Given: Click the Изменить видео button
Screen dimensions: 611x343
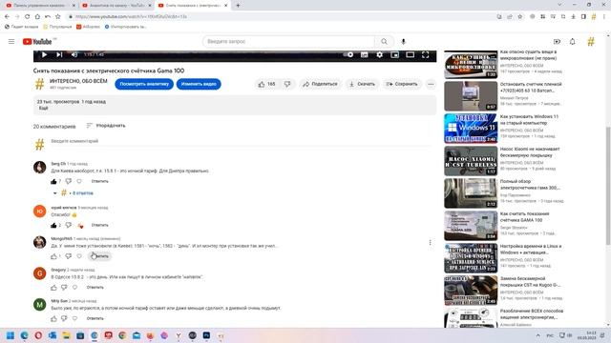Looking at the screenshot, I should [199, 84].
